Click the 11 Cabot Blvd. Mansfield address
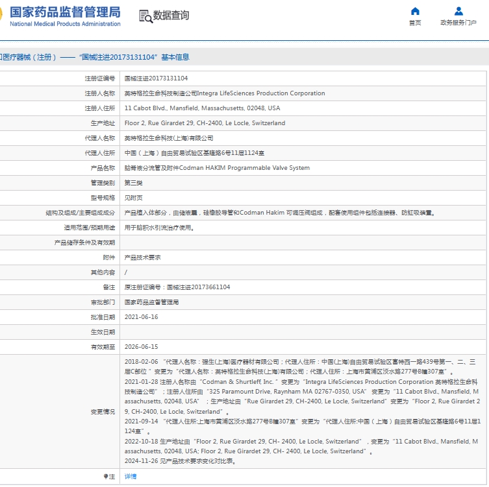Screen dimensions: 489x487 202,108
